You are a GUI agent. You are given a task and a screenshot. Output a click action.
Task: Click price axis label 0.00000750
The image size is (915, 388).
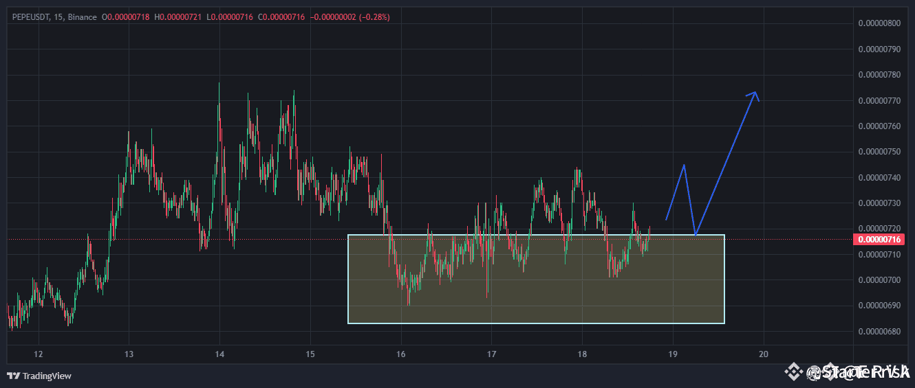click(879, 152)
